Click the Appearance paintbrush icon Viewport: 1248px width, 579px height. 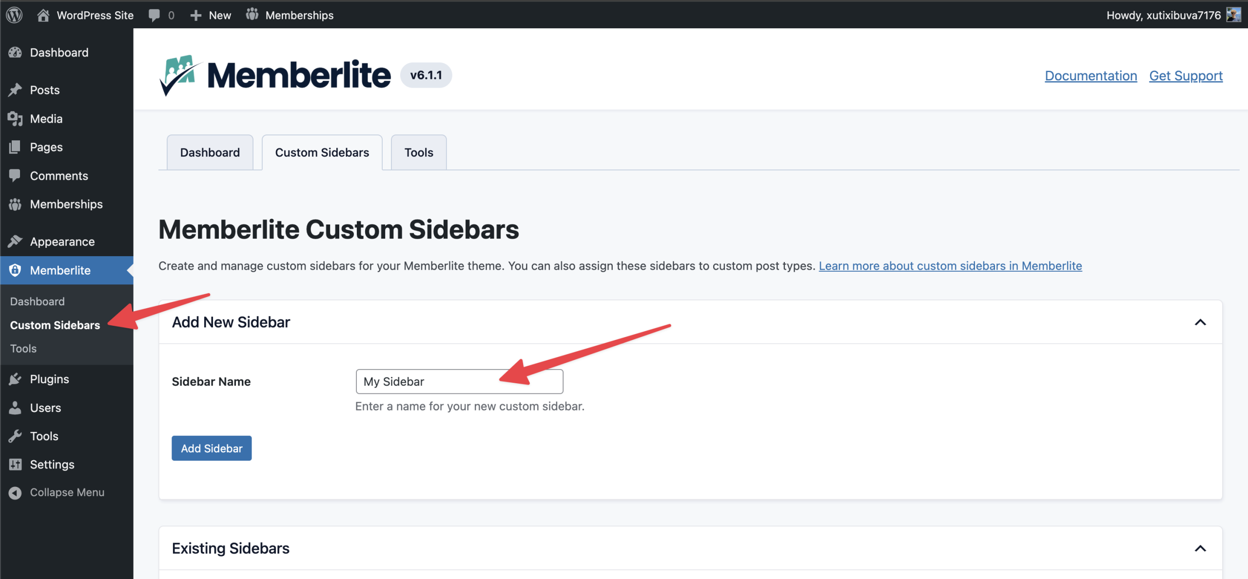[x=15, y=242]
